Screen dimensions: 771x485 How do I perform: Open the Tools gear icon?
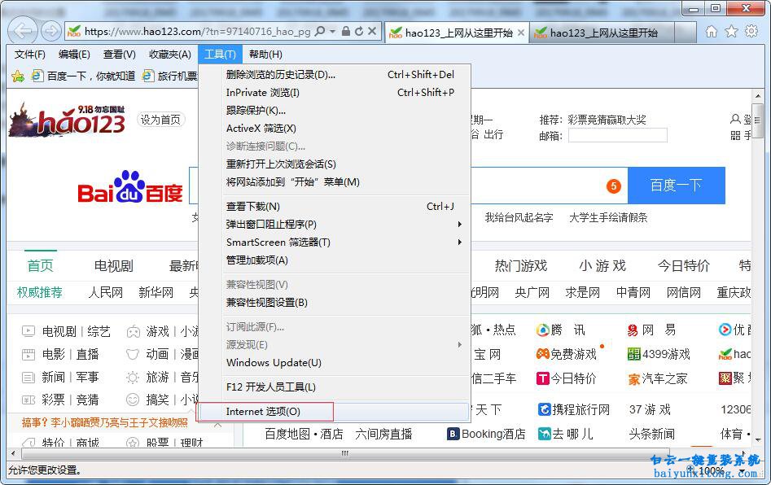751,32
